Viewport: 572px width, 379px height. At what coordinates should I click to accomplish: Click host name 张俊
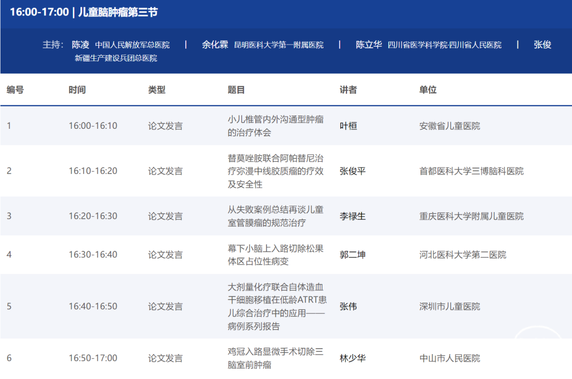click(x=542, y=45)
